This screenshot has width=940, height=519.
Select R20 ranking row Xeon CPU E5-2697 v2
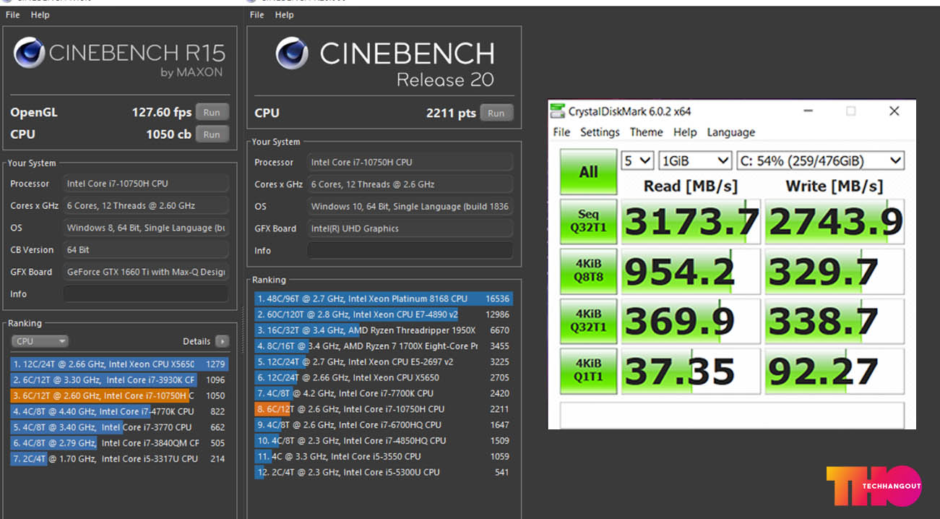[x=384, y=361]
